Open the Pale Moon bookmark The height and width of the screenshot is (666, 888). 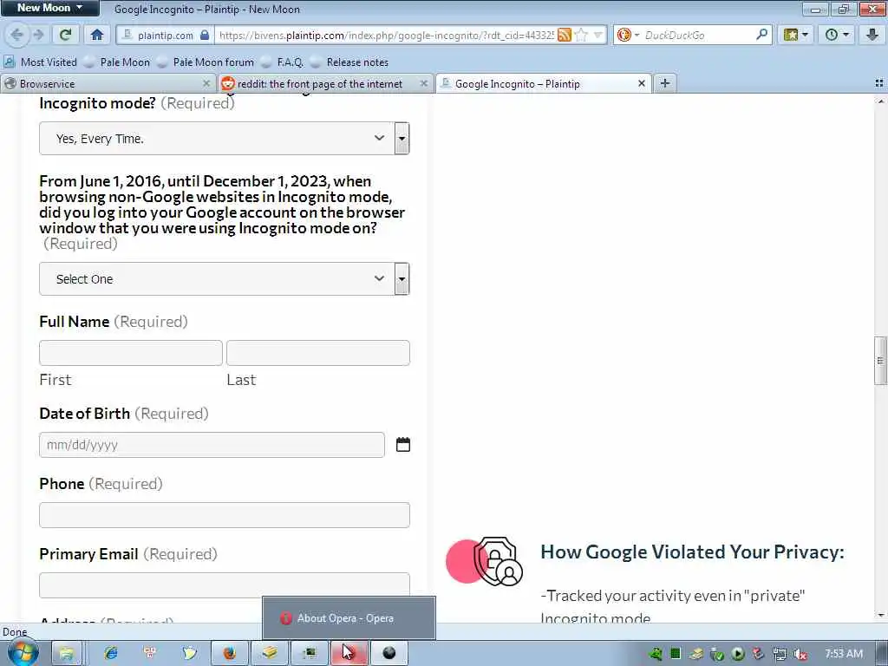(117, 62)
